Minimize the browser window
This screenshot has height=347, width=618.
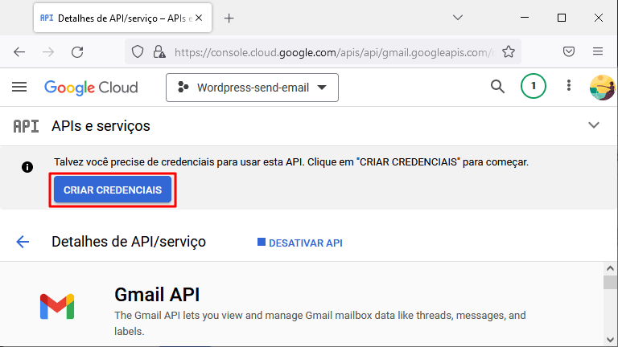525,18
